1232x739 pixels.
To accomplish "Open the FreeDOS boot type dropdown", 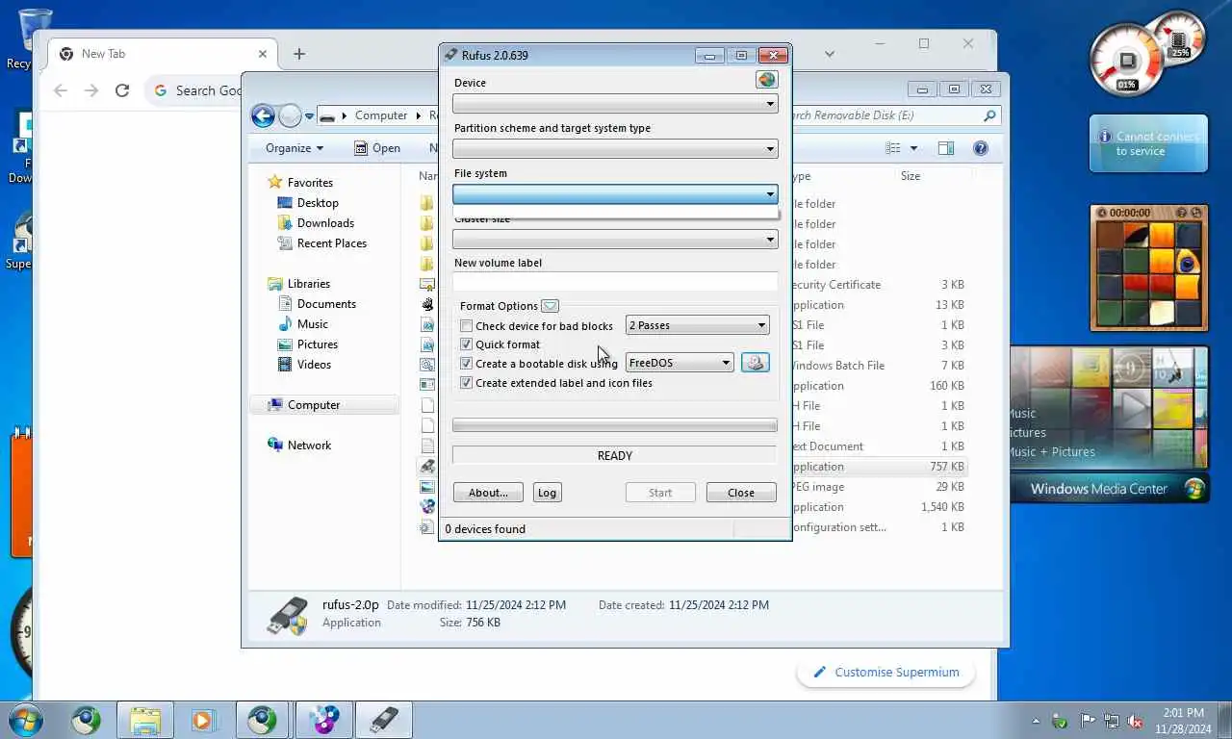I will pos(680,363).
